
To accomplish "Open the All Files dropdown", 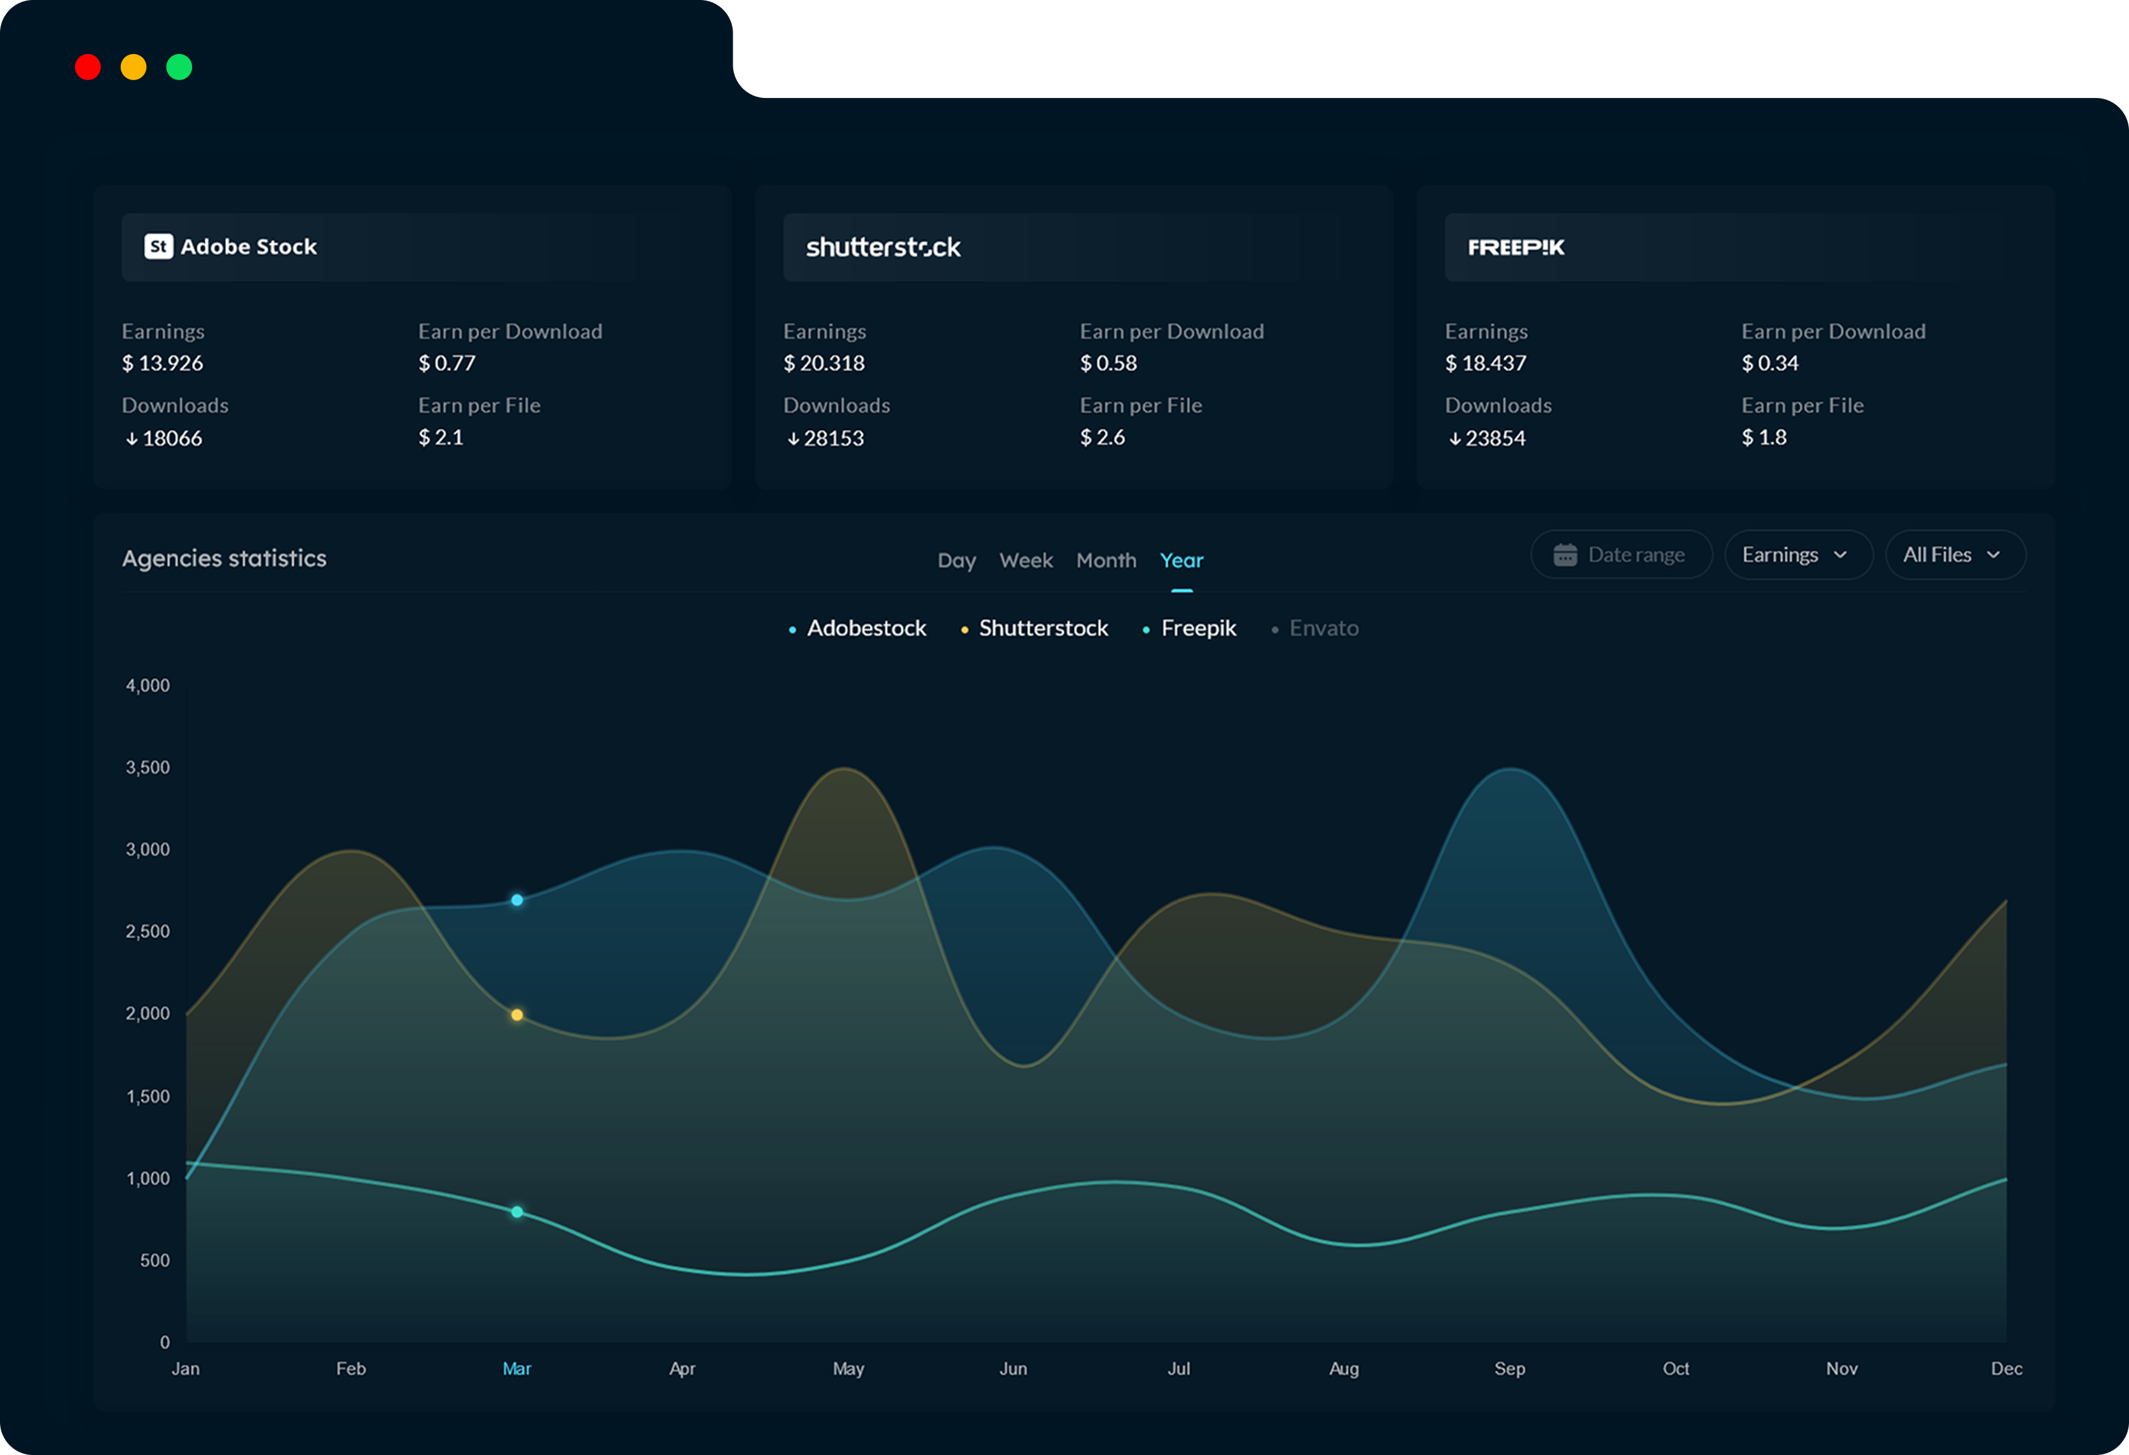I will point(1956,555).
